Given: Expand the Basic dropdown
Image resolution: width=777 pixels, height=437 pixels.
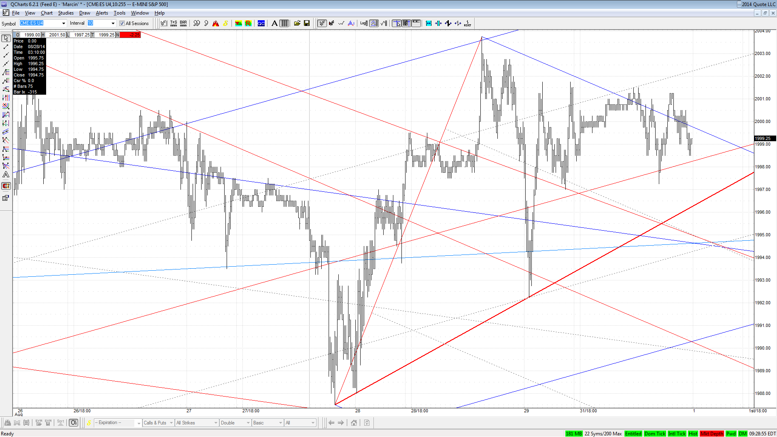Looking at the screenshot, I should [x=280, y=423].
